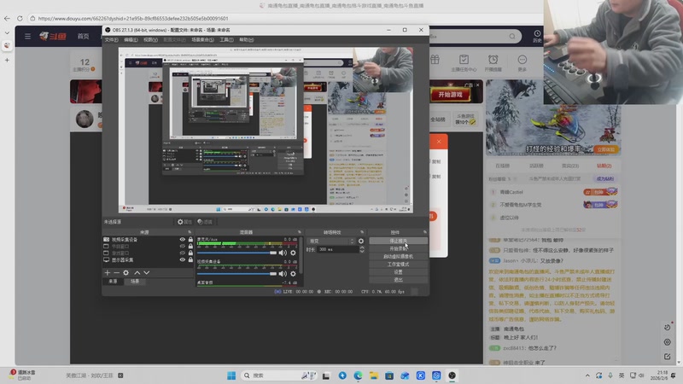
Task: Open the 视图(V) menu in OBS
Action: 150,39
